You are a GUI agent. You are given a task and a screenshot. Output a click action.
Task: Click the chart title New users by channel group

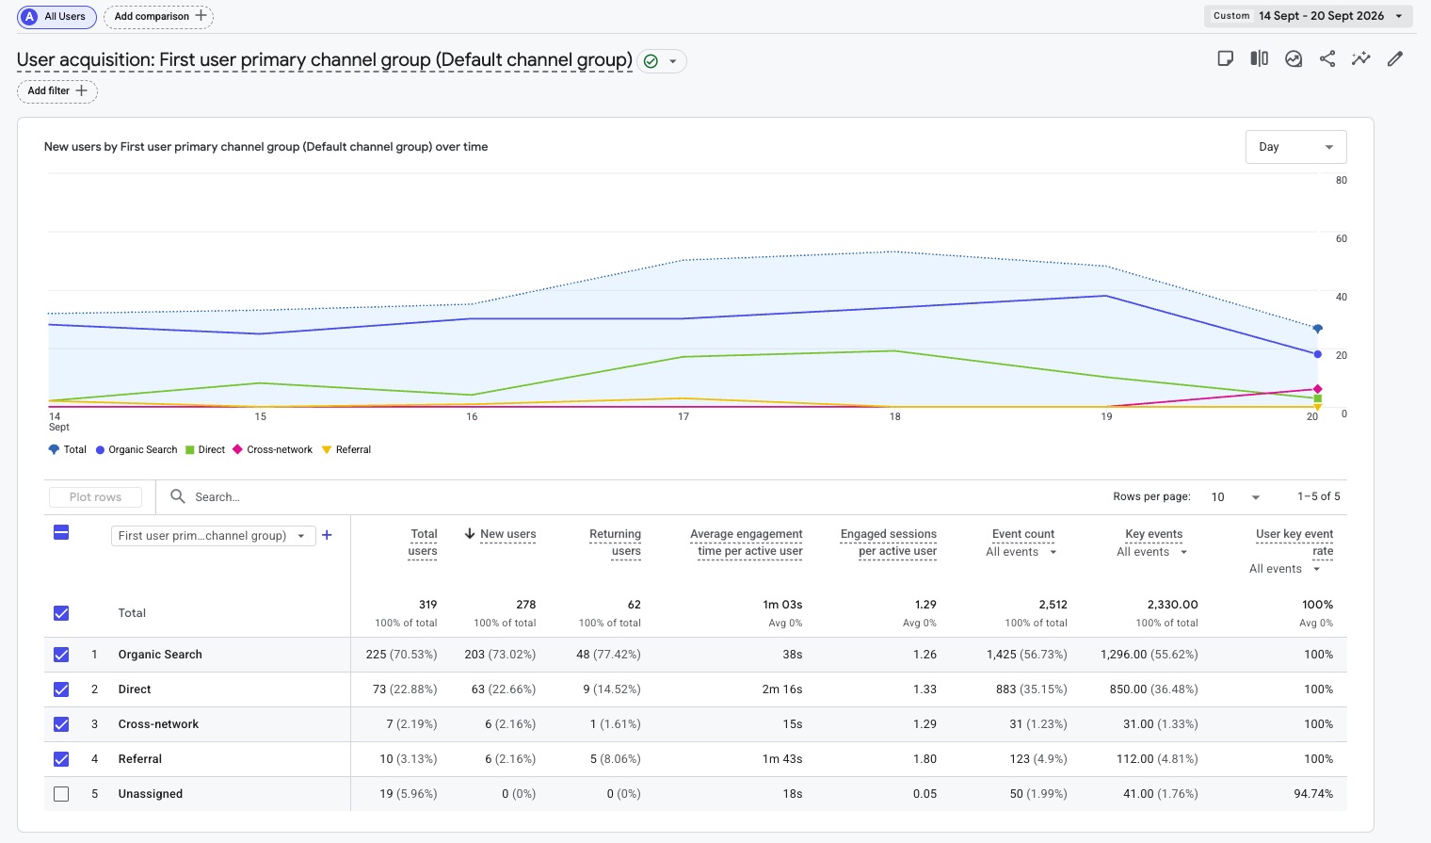click(x=265, y=147)
